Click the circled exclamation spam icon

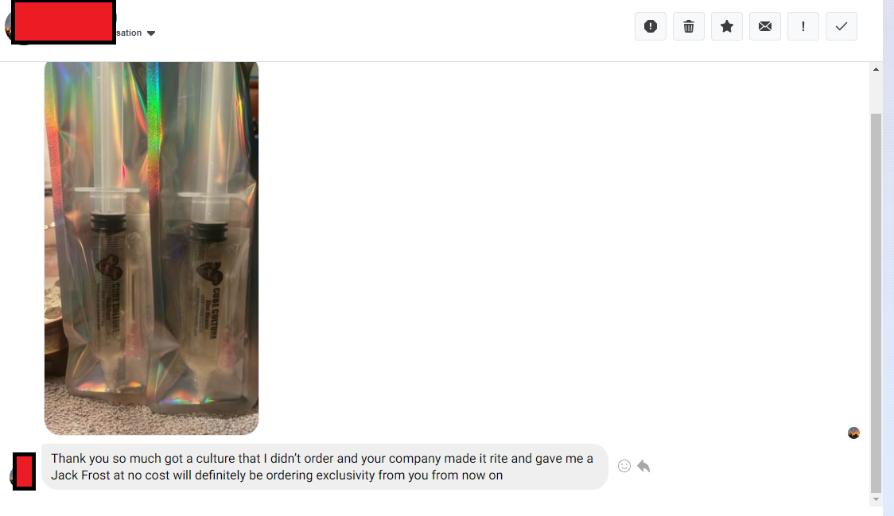tap(651, 26)
